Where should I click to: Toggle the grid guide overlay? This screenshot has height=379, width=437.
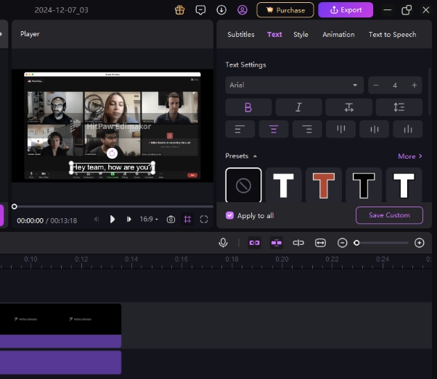(x=187, y=220)
